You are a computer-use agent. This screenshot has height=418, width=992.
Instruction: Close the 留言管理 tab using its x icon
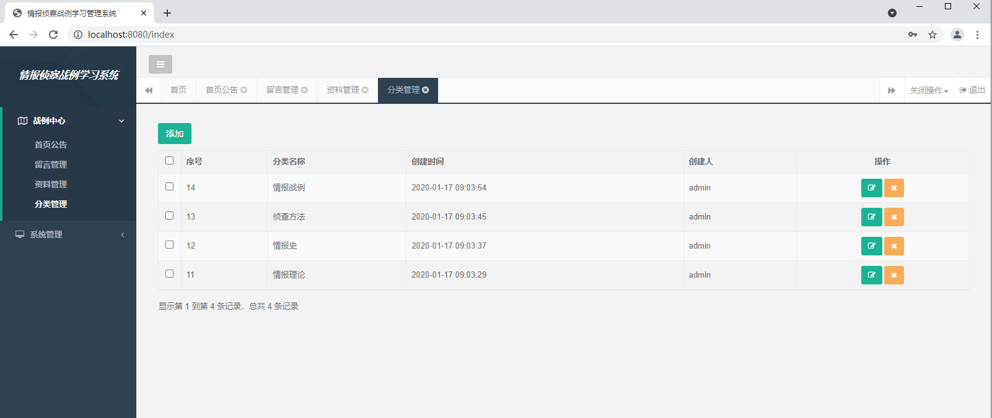304,90
